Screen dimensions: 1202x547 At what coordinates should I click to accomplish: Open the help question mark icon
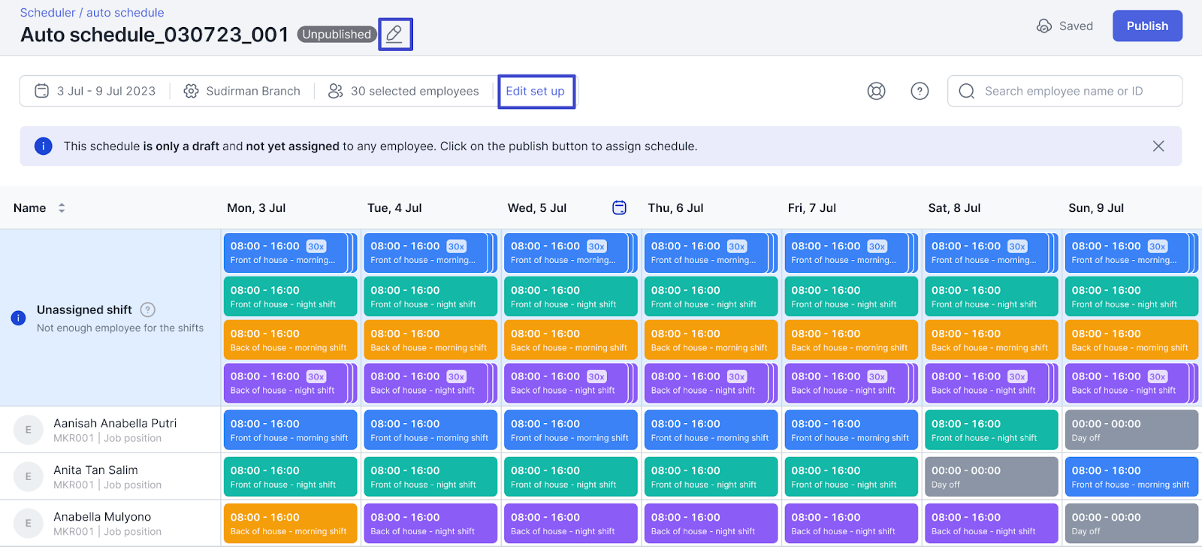pos(920,91)
